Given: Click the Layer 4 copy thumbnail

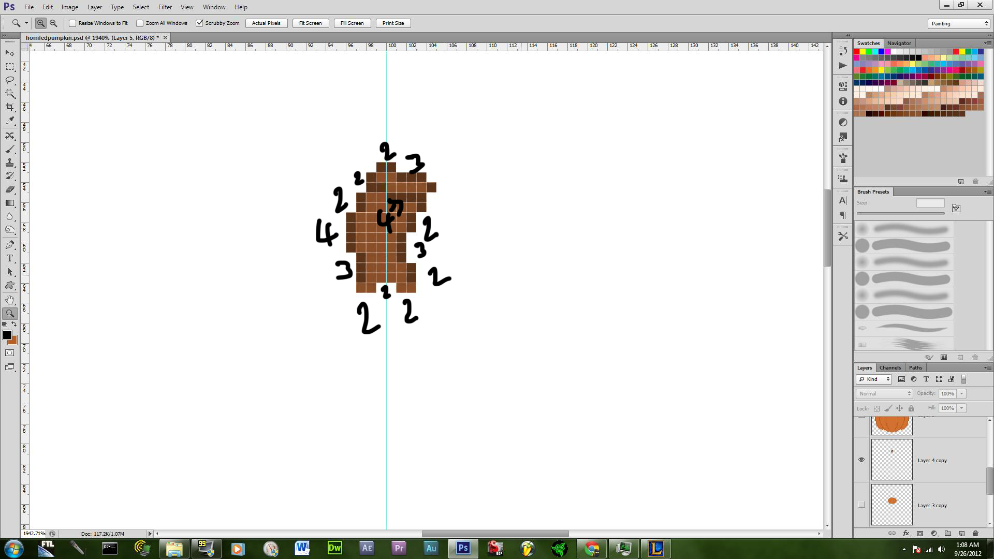Looking at the screenshot, I should pos(891,460).
